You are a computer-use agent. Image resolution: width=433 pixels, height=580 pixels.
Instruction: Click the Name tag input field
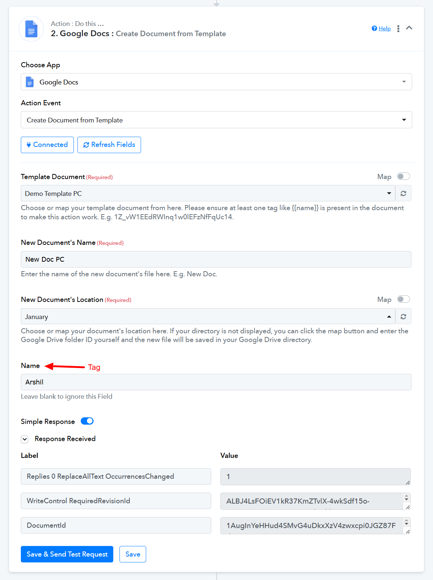[x=216, y=382]
